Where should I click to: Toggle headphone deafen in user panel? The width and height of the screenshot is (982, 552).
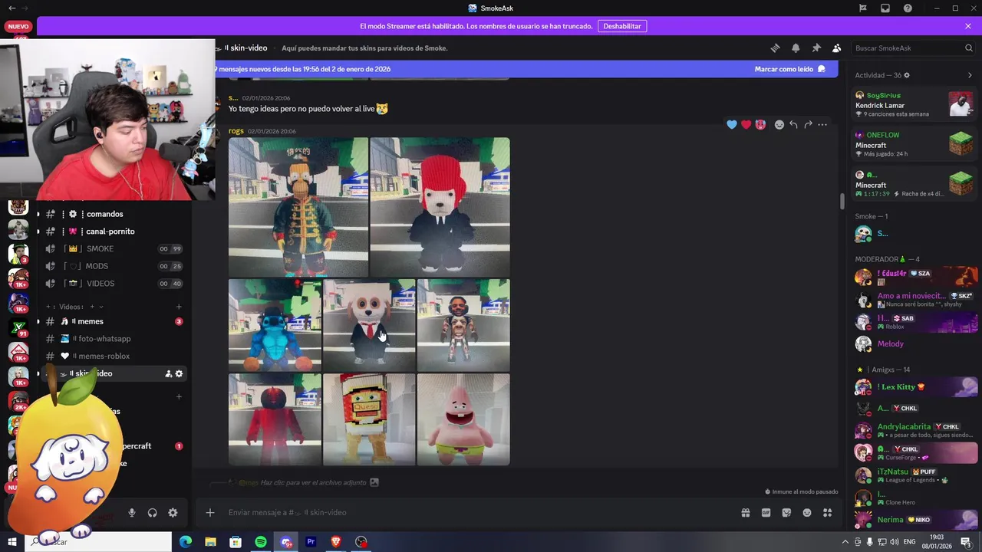pyautogui.click(x=152, y=513)
